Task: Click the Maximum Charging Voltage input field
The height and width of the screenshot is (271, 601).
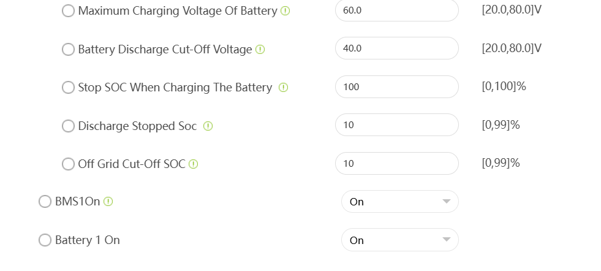Action: click(x=396, y=10)
